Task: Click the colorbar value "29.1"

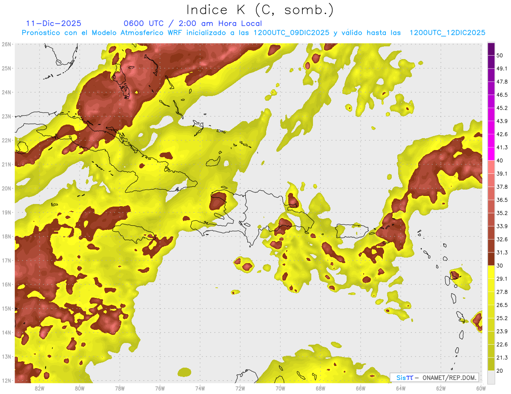Action: click(x=502, y=278)
